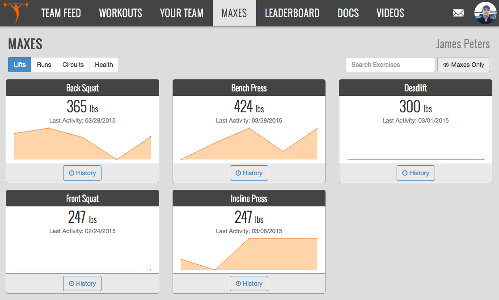
Task: Show Front Squat history
Action: coord(82,284)
